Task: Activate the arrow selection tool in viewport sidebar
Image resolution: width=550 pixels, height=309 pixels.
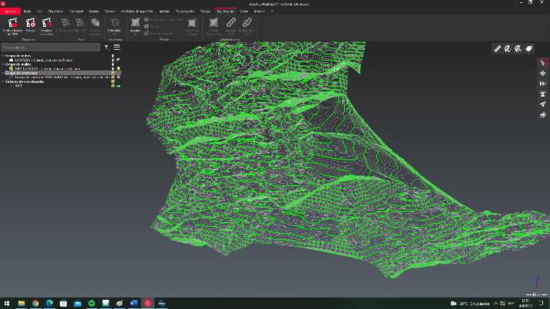Action: (x=543, y=63)
